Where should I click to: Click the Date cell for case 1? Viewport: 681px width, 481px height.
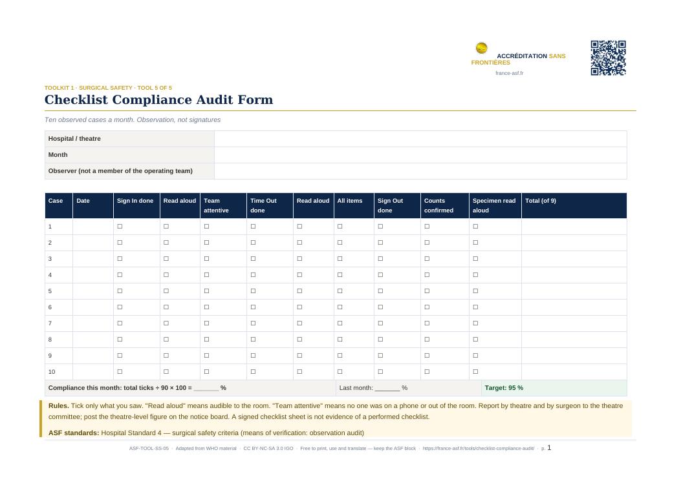click(x=93, y=227)
